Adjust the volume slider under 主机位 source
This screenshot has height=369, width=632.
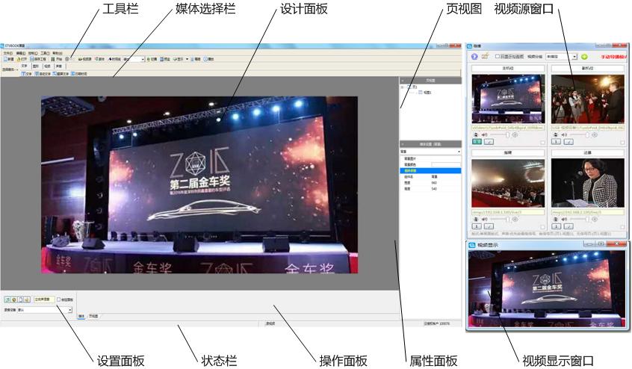[x=499, y=135]
